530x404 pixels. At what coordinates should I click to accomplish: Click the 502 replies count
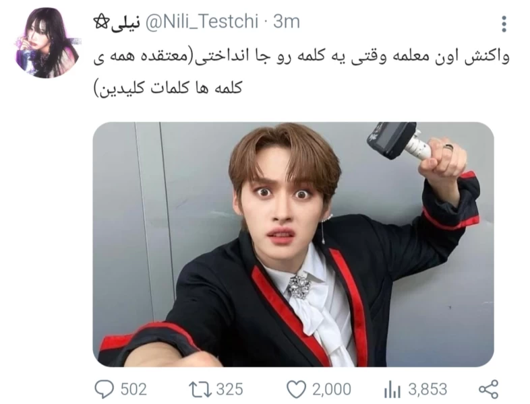[x=134, y=389]
